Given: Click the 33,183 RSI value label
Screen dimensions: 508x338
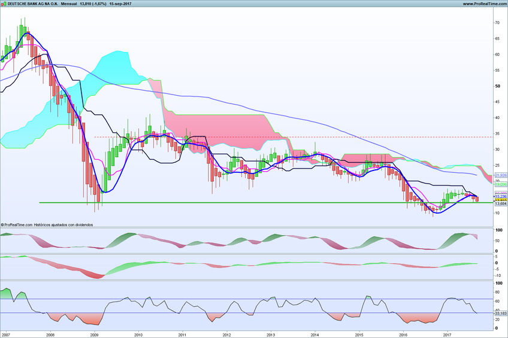Looking at the screenshot, I should point(501,313).
